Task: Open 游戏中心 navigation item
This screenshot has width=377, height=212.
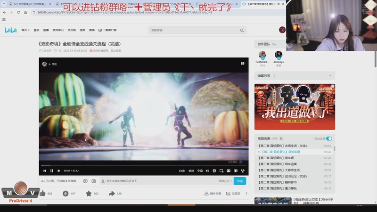Action: pos(58,30)
